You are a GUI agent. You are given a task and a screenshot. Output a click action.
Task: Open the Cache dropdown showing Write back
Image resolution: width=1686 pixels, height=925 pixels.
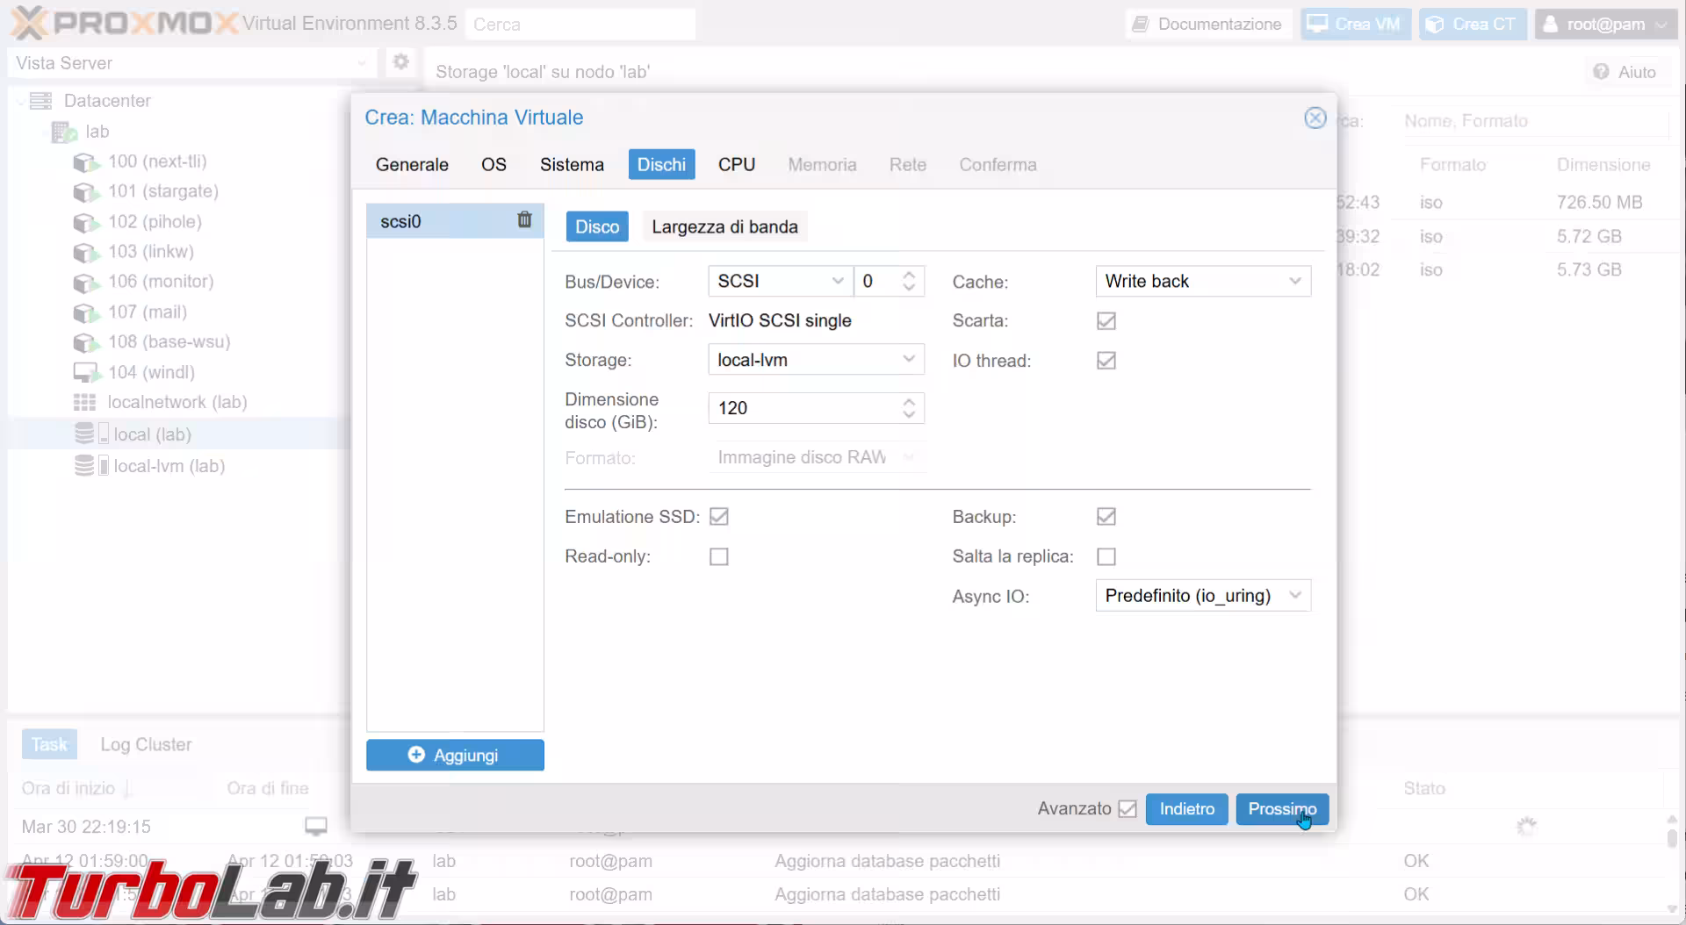point(1202,282)
